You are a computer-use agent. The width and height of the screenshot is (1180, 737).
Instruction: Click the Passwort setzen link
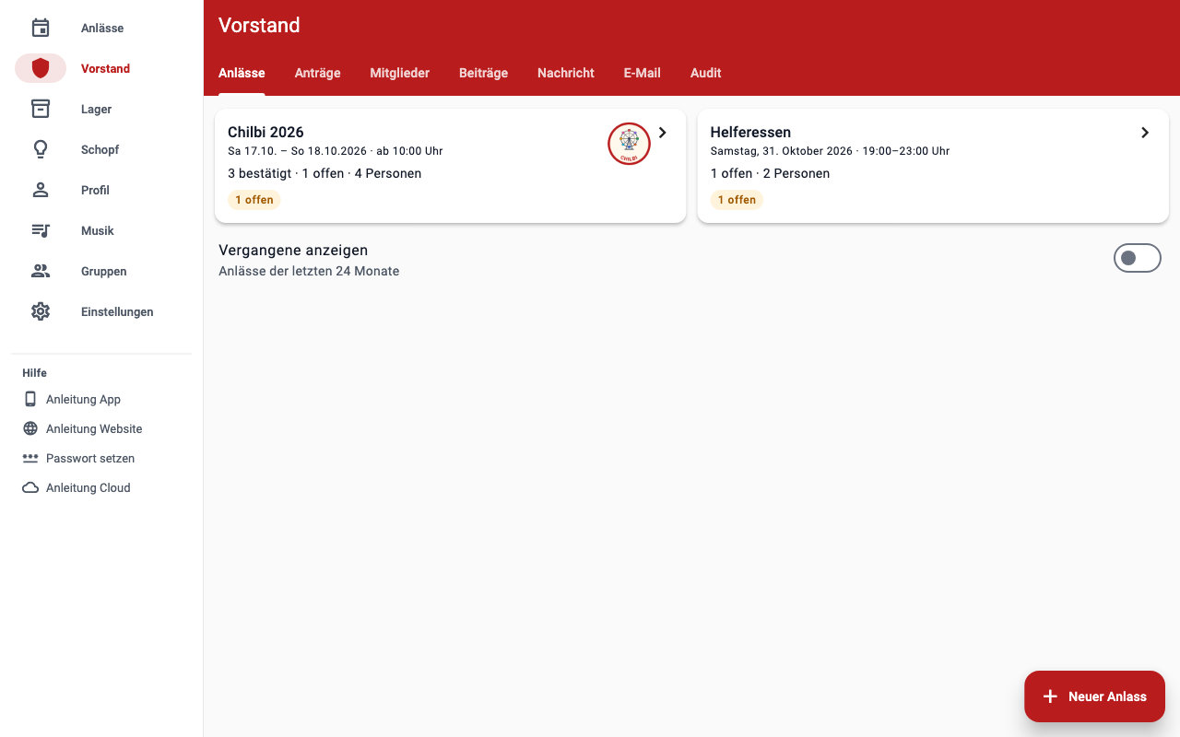click(90, 458)
